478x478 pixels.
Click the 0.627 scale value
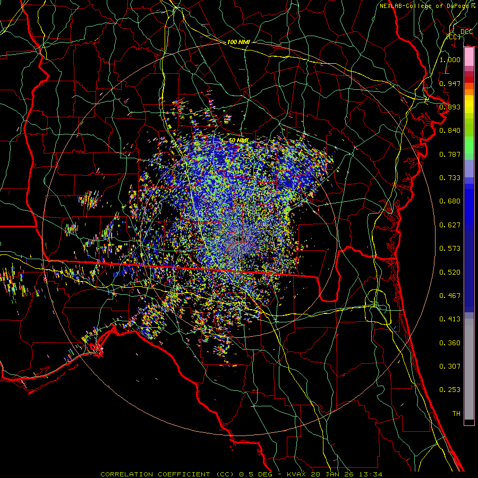(450, 225)
